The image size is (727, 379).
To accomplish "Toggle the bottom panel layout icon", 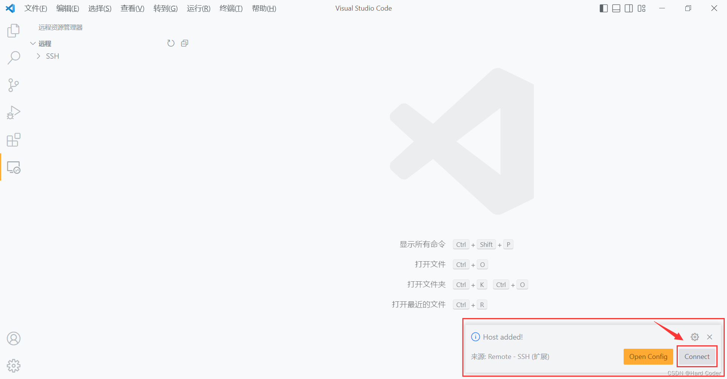I will [616, 8].
